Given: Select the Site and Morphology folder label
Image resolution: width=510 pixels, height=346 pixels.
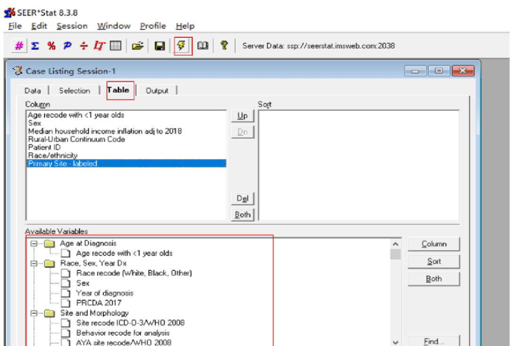Looking at the screenshot, I should (94, 313).
